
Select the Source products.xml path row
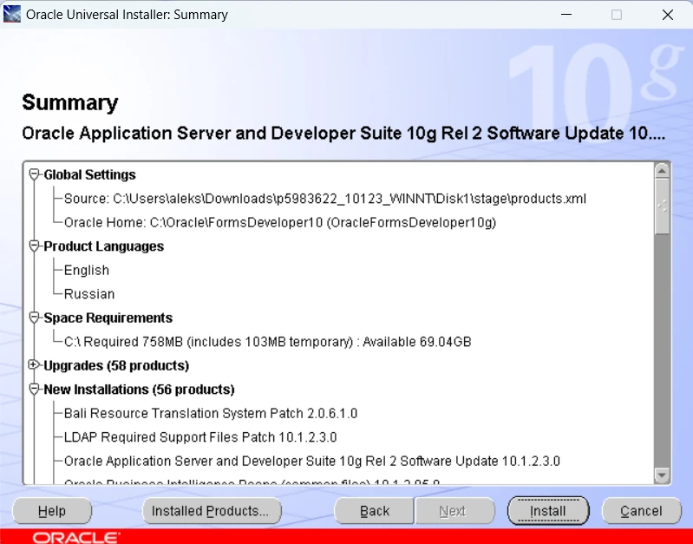325,199
